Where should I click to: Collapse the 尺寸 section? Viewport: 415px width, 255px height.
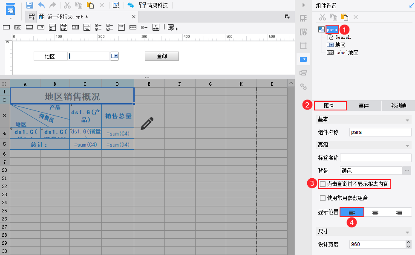[x=407, y=232]
